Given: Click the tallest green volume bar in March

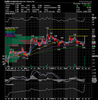Looking at the screenshot, I should [x=85, y=62].
